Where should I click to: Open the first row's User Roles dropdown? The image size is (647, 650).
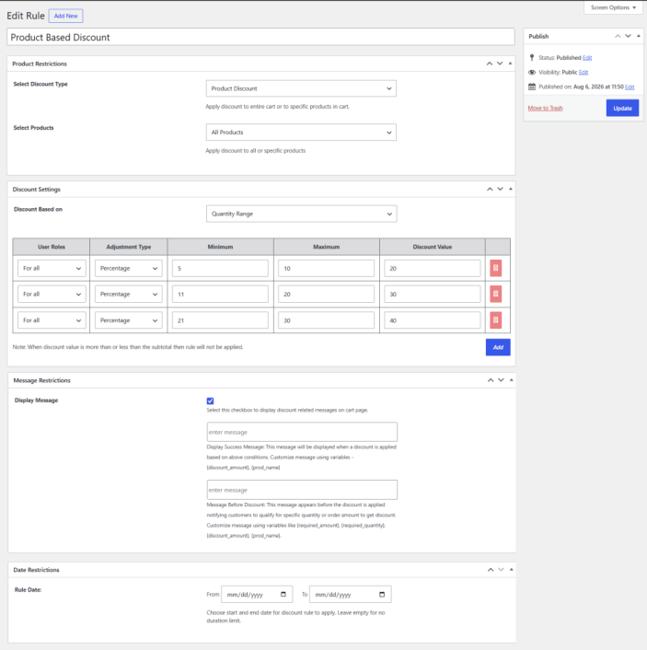pyautogui.click(x=52, y=268)
